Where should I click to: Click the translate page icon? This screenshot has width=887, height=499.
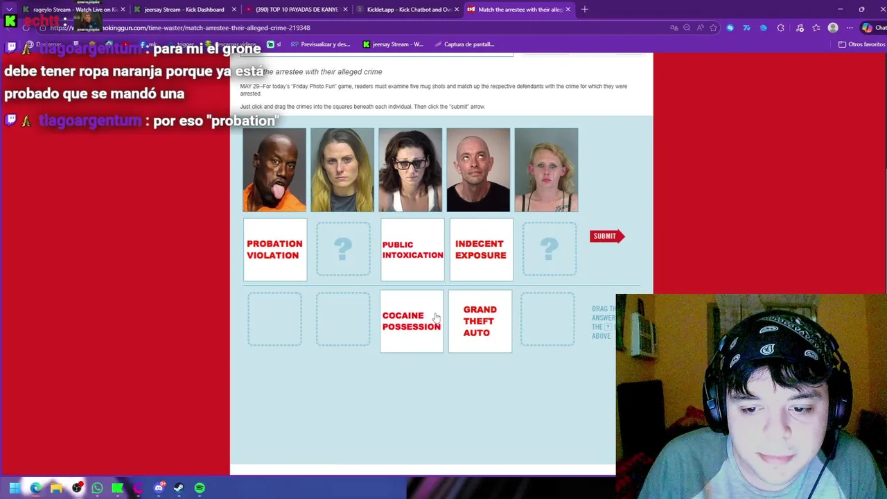(x=674, y=28)
